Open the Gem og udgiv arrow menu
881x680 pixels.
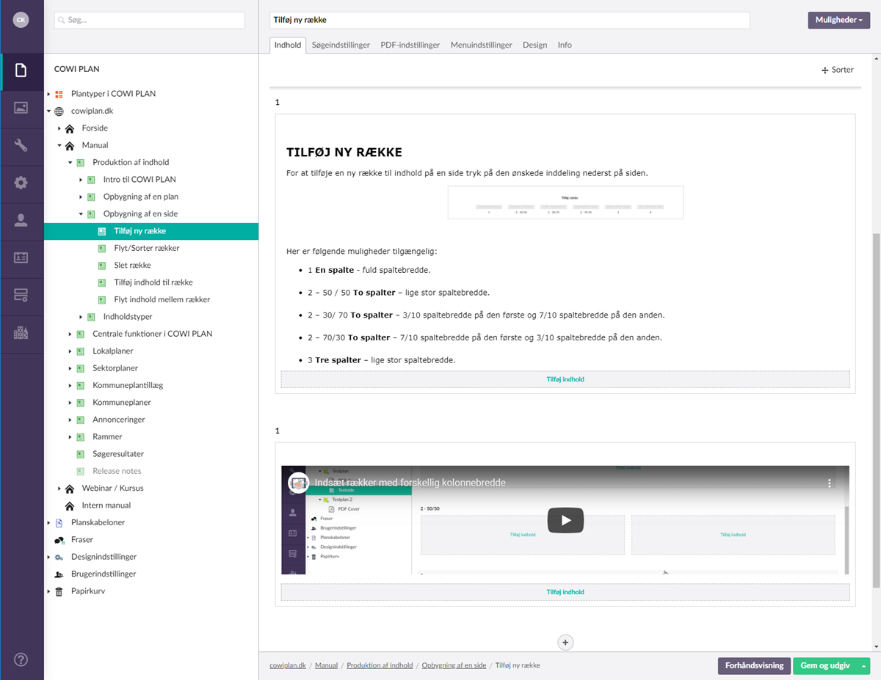[x=864, y=665]
